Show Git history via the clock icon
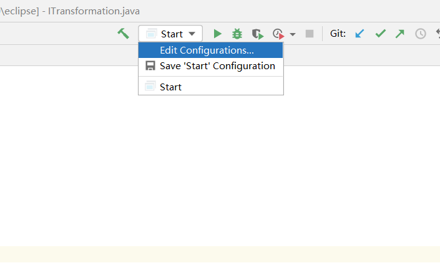Image resolution: width=440 pixels, height=268 pixels. pyautogui.click(x=421, y=34)
